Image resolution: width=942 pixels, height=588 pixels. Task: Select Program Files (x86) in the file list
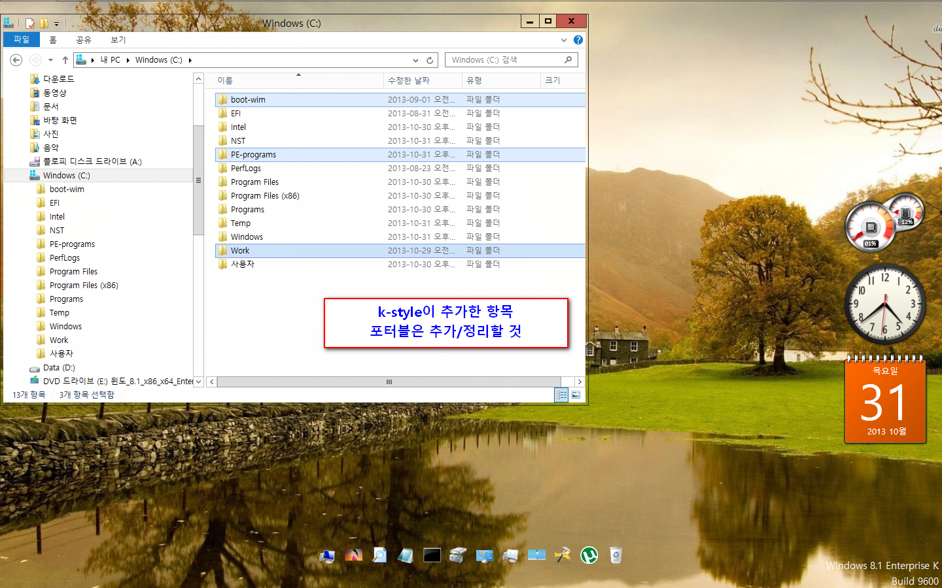coord(400,196)
